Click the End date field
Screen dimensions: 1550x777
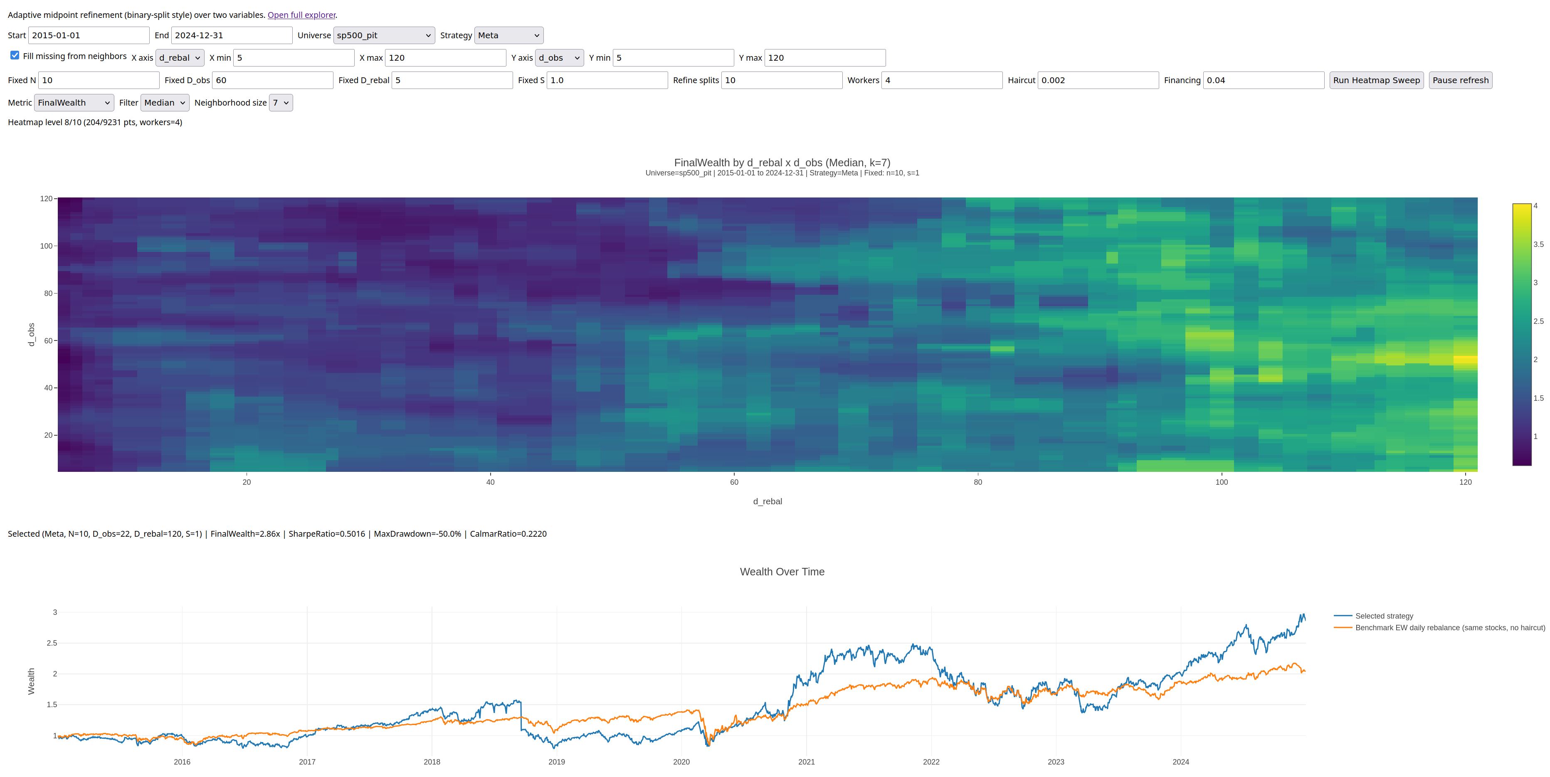click(232, 35)
